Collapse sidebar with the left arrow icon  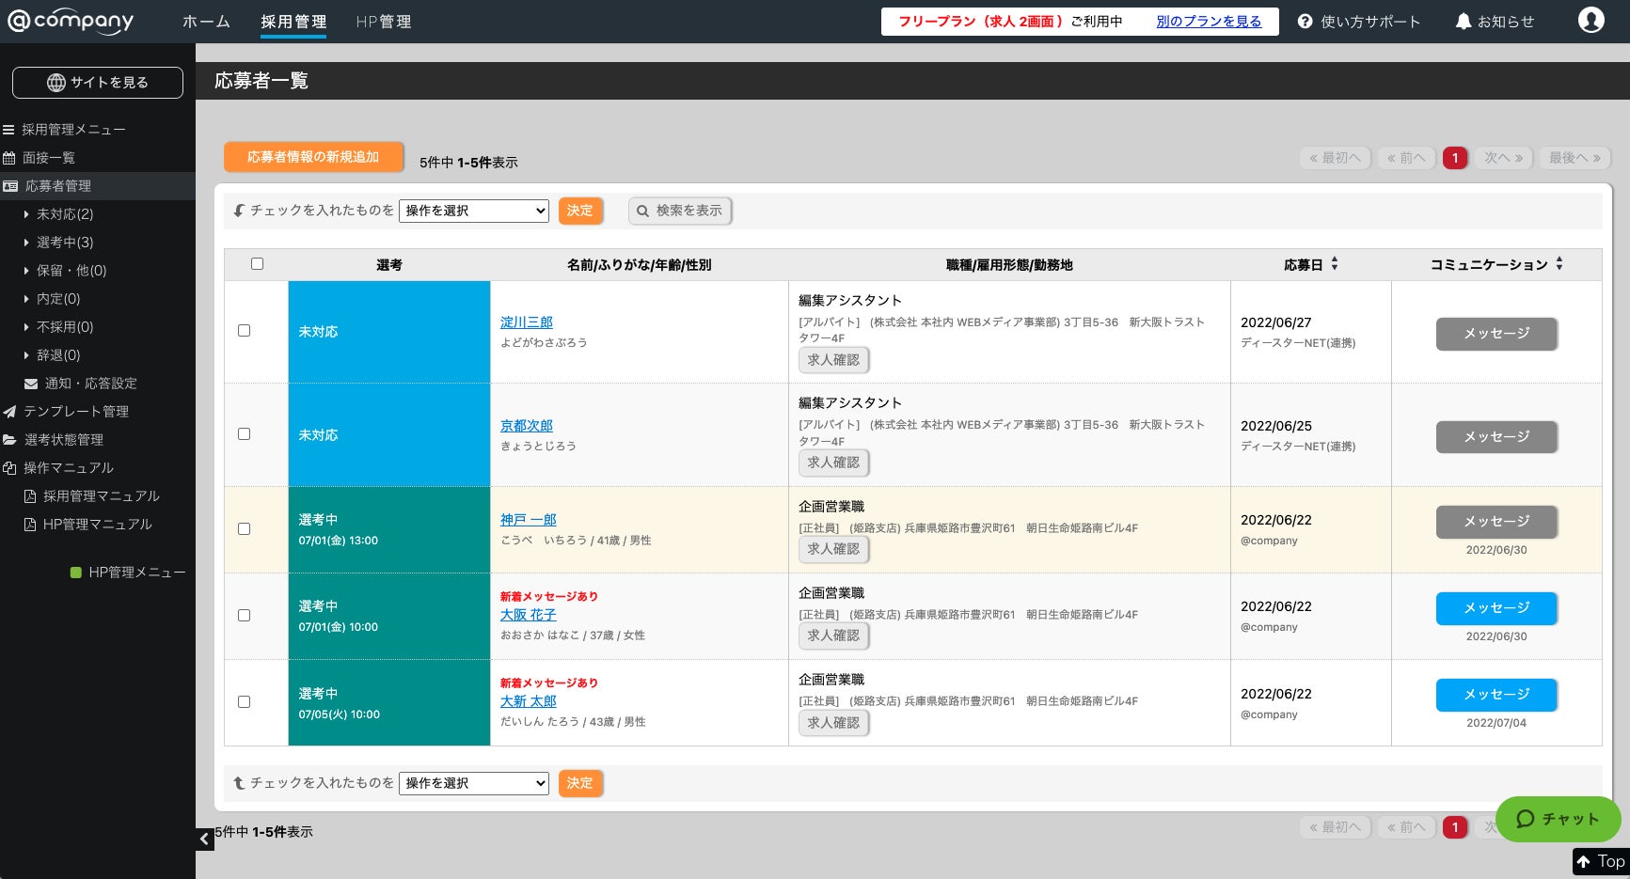tap(204, 839)
